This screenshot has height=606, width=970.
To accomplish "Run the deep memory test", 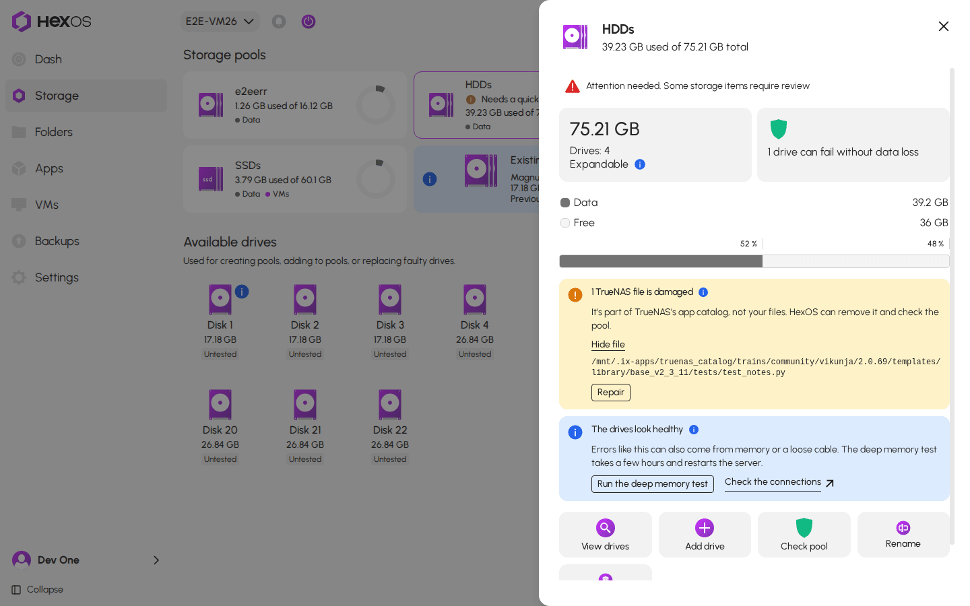I will click(x=653, y=484).
